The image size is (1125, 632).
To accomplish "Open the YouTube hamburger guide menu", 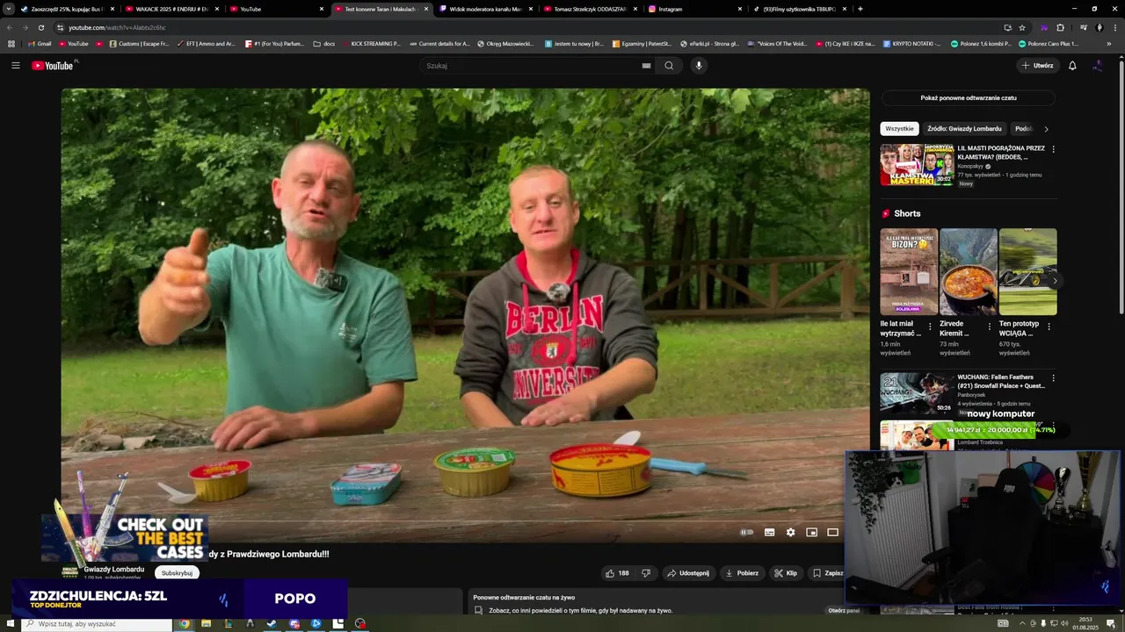I will coord(15,65).
